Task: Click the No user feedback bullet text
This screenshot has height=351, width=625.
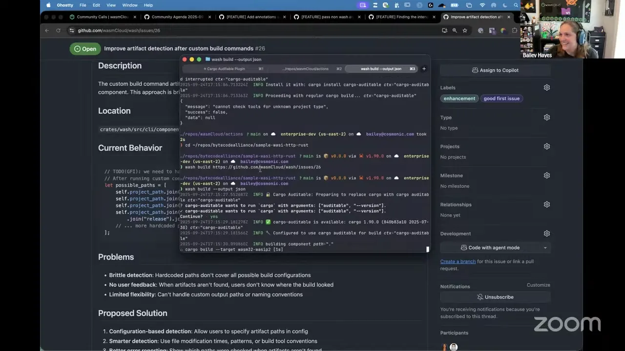Action: point(221,285)
